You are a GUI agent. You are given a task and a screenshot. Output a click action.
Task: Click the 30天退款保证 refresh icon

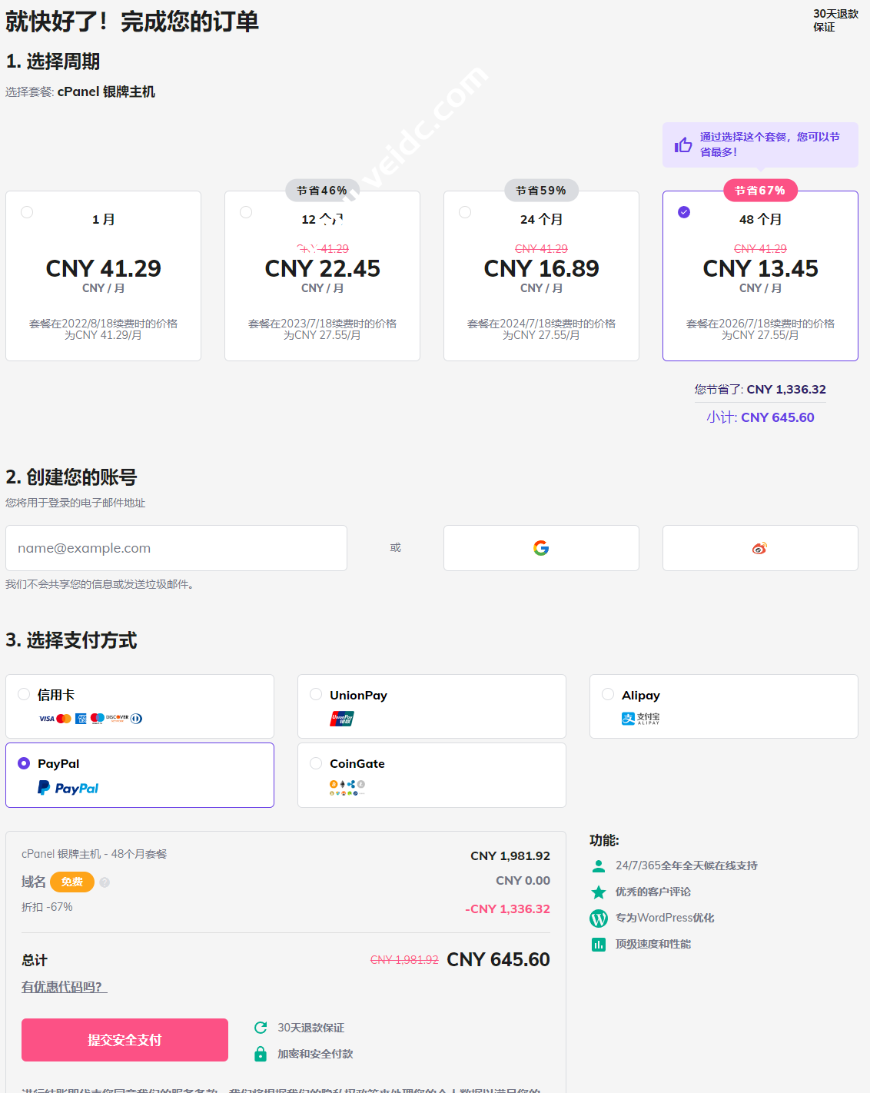tap(261, 1028)
